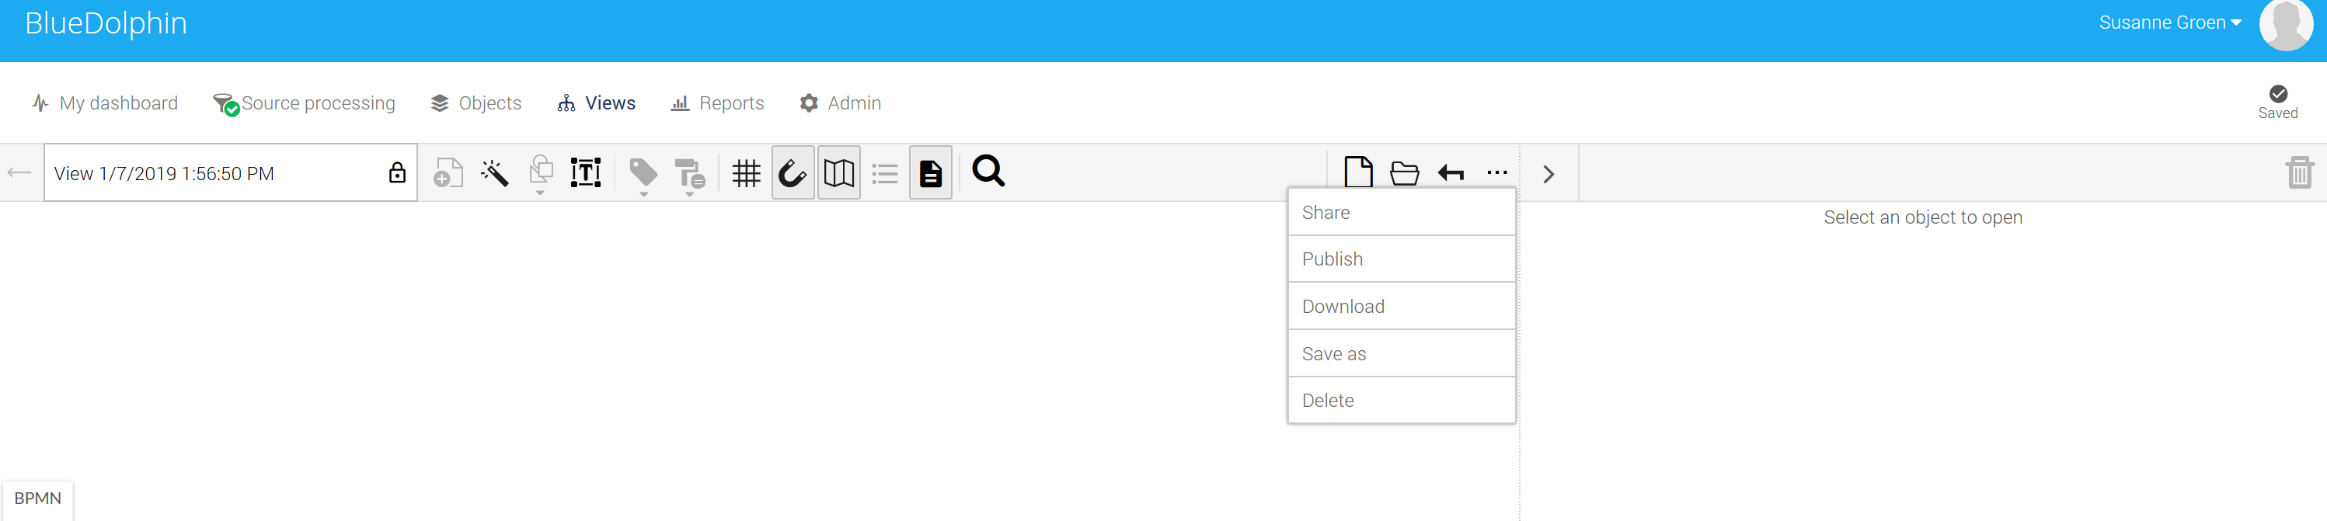Switch to the Views tab
Image resolution: width=2327 pixels, height=521 pixels.
click(596, 103)
